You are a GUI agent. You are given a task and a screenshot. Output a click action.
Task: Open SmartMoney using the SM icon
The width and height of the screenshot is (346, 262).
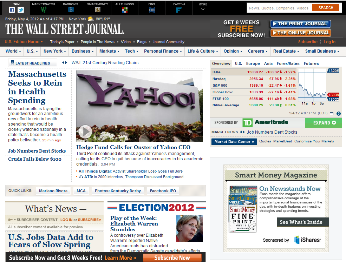pyautogui.click(x=97, y=9)
